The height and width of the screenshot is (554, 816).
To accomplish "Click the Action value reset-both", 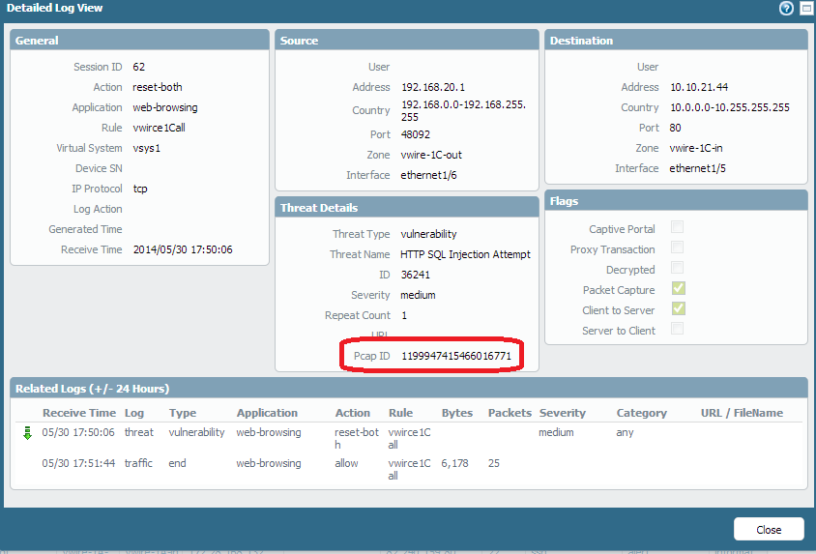I will pos(158,87).
